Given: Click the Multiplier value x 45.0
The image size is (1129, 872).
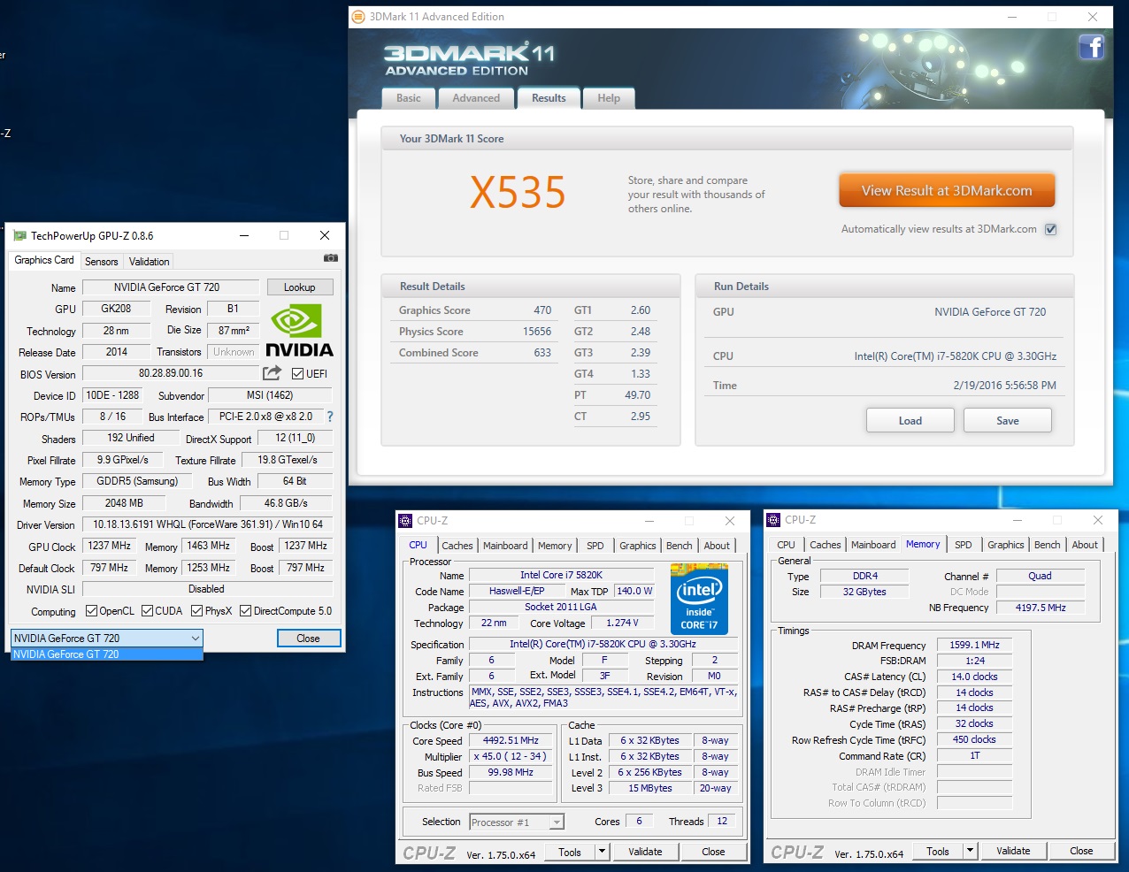Looking at the screenshot, I should click(x=511, y=757).
